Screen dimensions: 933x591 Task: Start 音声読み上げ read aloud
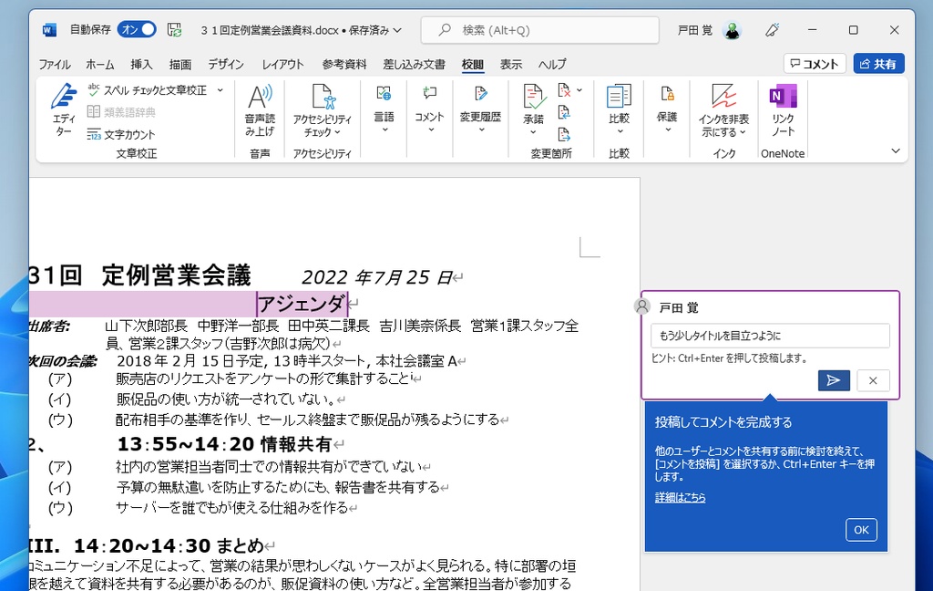(x=260, y=111)
